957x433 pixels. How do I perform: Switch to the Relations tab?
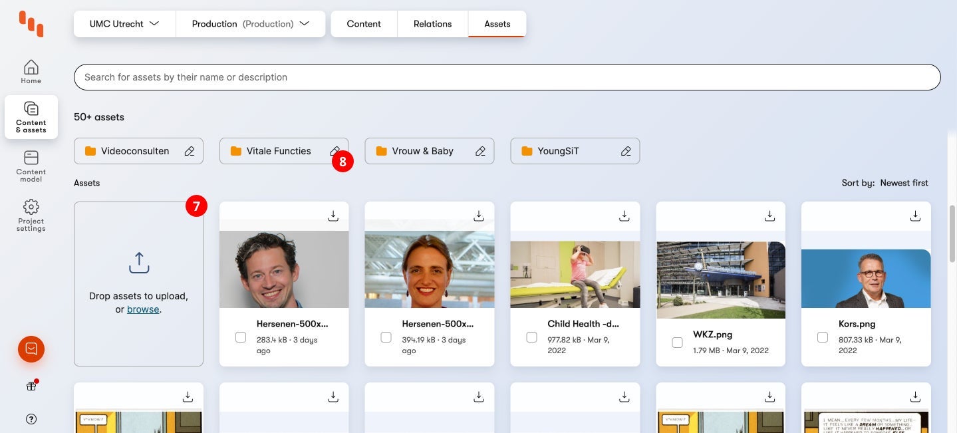pyautogui.click(x=432, y=24)
